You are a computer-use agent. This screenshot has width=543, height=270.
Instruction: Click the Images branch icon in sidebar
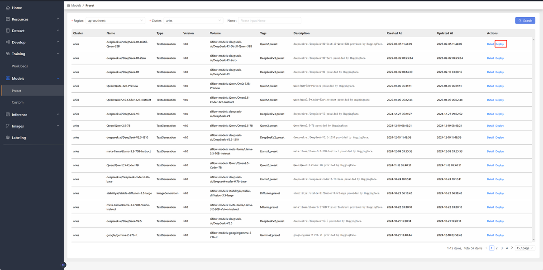8,126
